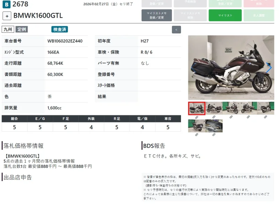Image resolution: width=279 pixels, height=209 pixels.
Task: Open link icon under exhaust close-up thumbnail
Action: [x=214, y=135]
